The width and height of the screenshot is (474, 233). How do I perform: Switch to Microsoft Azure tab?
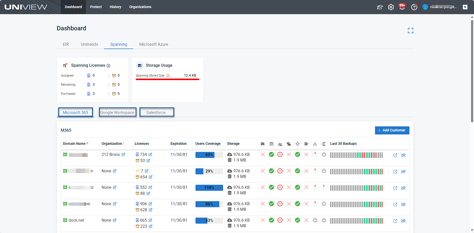coord(154,44)
